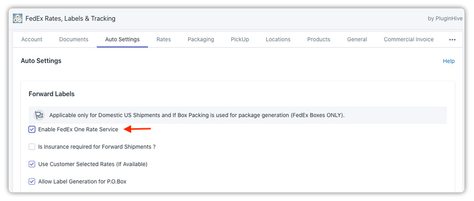Open the Documents tab
Image resolution: width=474 pixels, height=201 pixels.
pyautogui.click(x=74, y=39)
